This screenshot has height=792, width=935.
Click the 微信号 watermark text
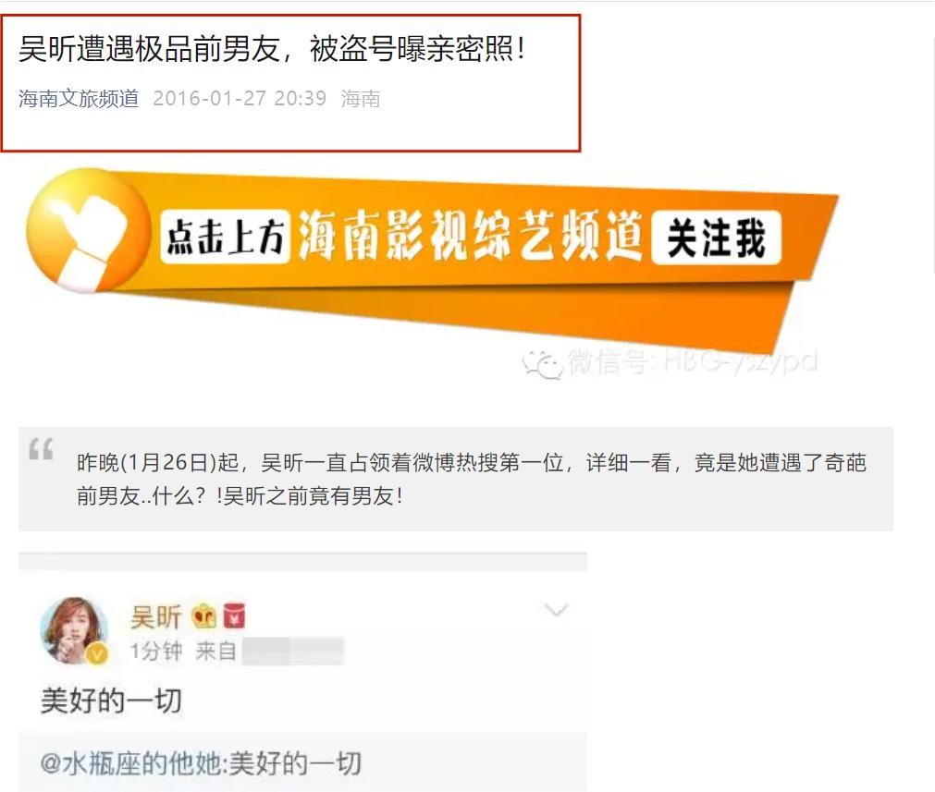point(693,361)
